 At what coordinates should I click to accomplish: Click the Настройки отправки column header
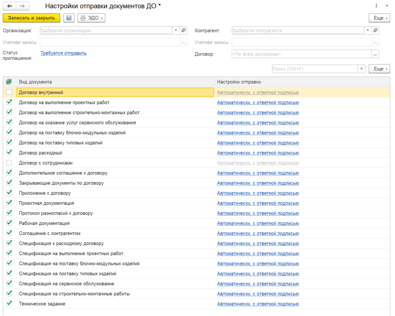(302, 82)
